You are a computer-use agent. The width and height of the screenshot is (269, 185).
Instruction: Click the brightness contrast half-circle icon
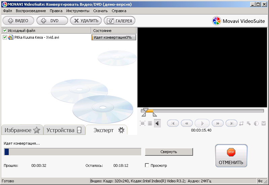click(x=256, y=123)
